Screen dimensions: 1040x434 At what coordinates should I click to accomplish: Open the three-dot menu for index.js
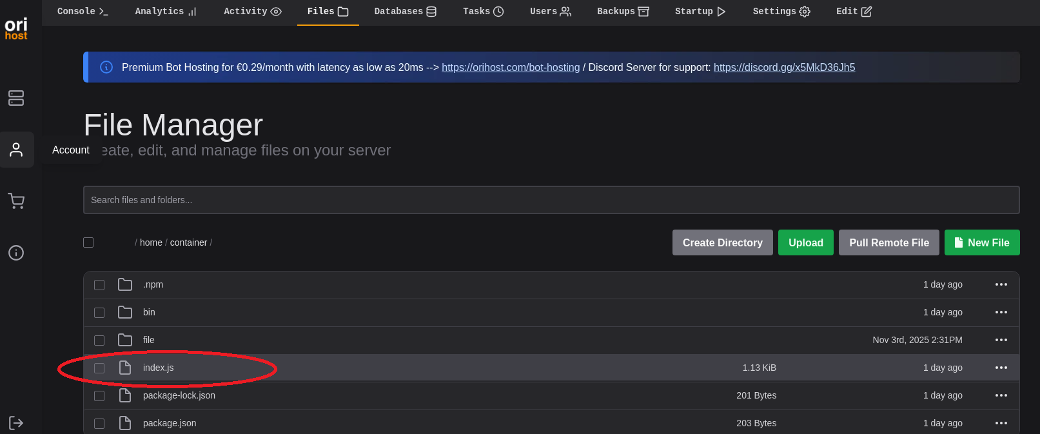[1001, 368]
